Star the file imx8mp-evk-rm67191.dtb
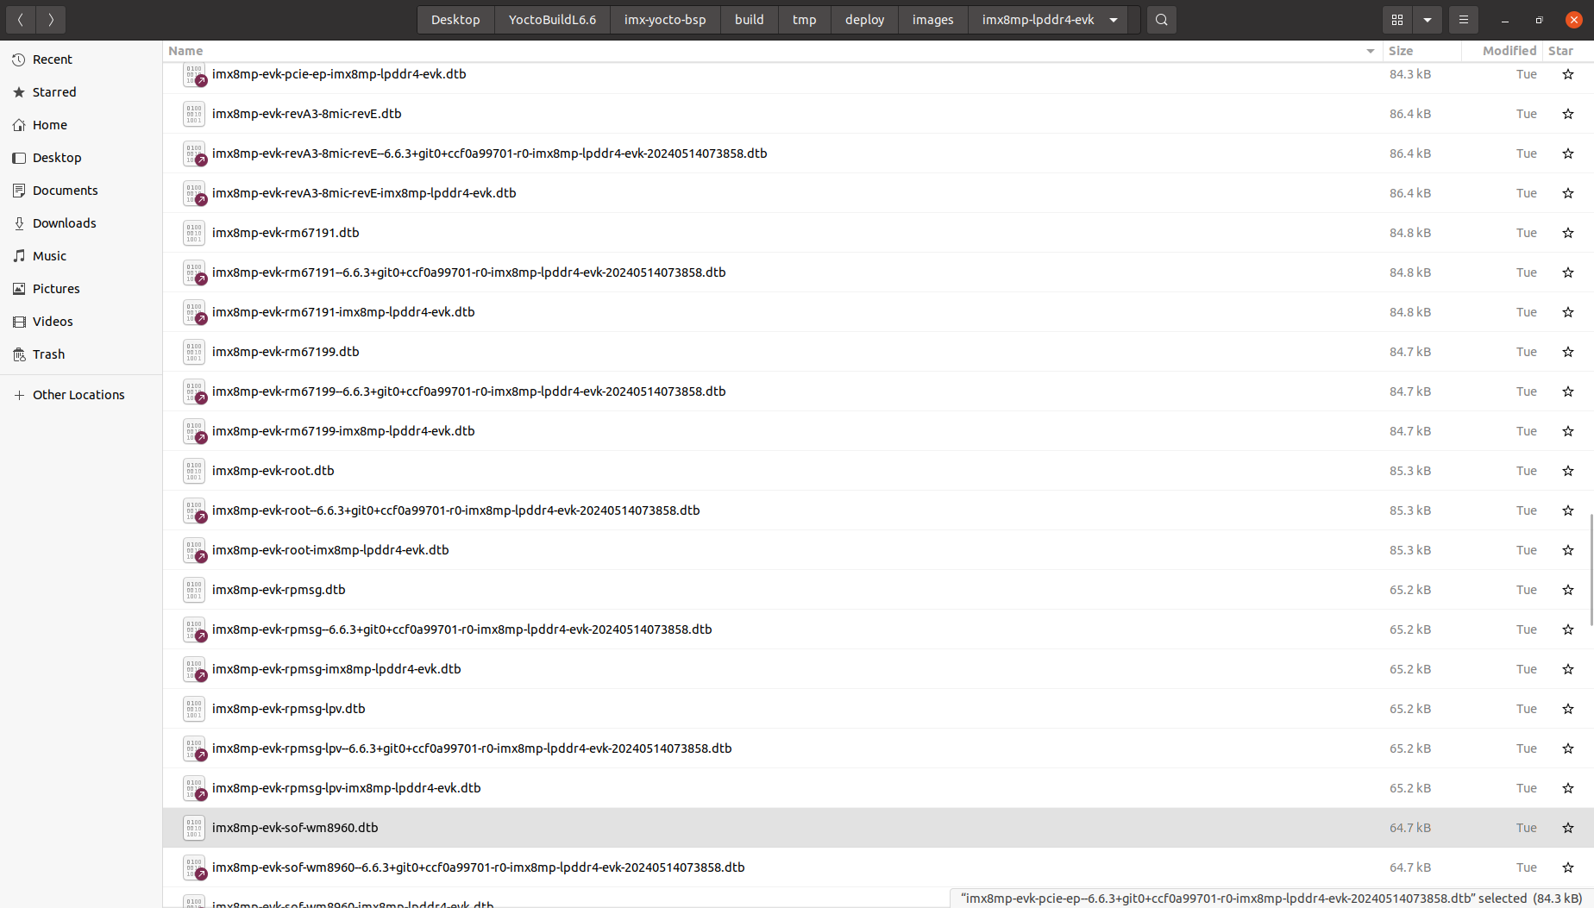Image resolution: width=1594 pixels, height=908 pixels. [1567, 232]
